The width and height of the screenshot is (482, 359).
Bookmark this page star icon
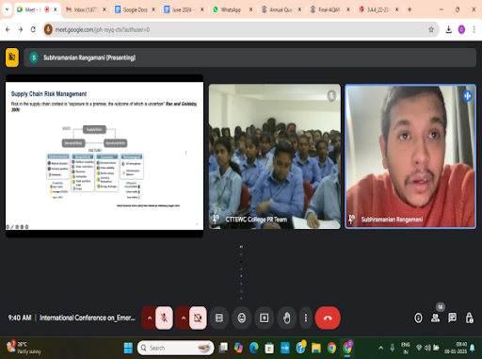(x=431, y=29)
